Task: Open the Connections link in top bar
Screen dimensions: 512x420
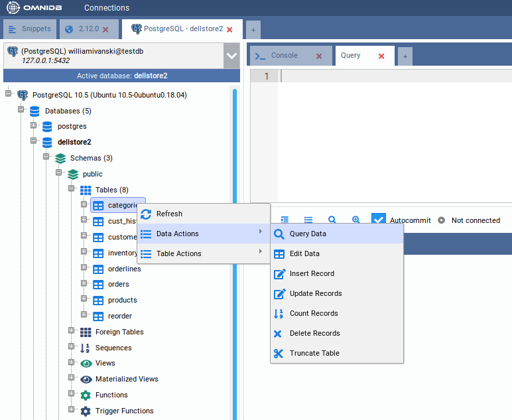Action: tap(107, 8)
